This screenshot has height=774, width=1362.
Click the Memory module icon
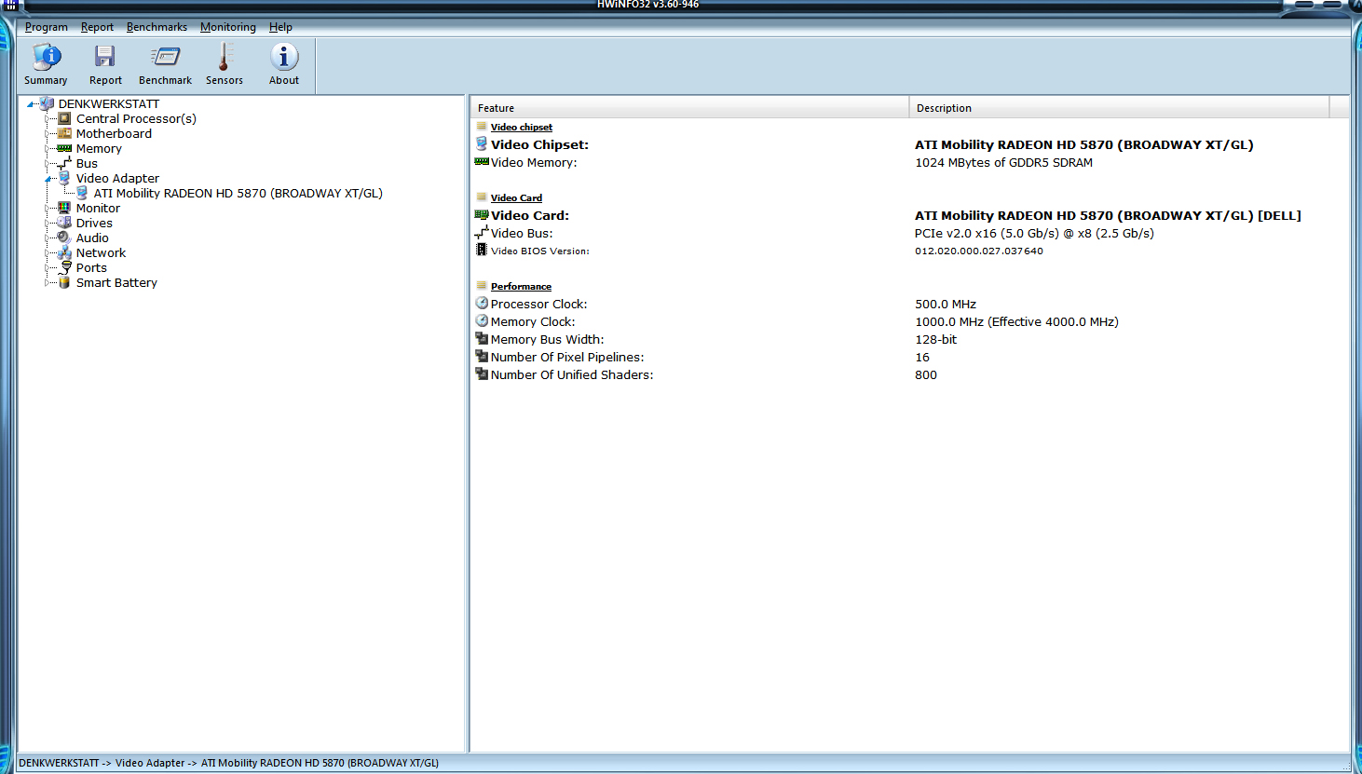click(x=64, y=148)
